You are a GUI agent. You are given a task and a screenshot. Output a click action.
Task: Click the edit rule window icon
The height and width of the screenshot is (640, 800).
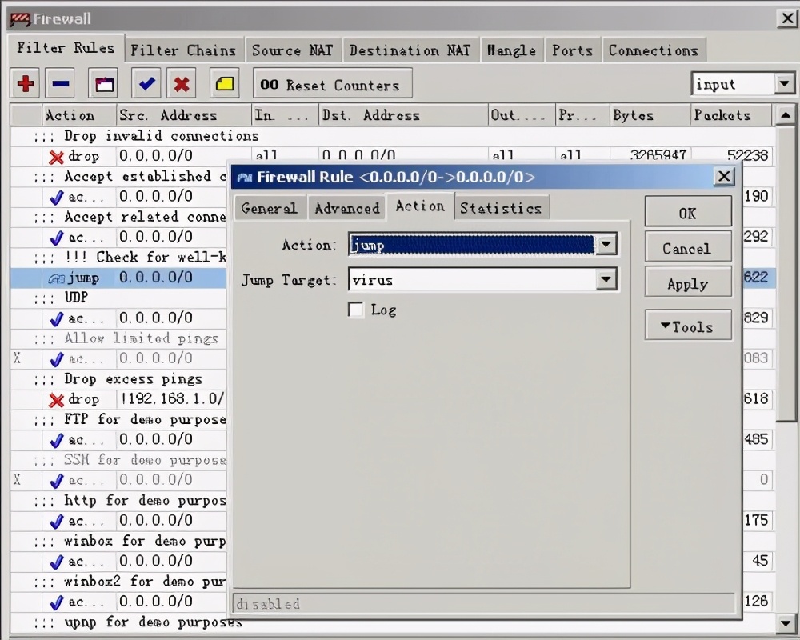coord(105,83)
